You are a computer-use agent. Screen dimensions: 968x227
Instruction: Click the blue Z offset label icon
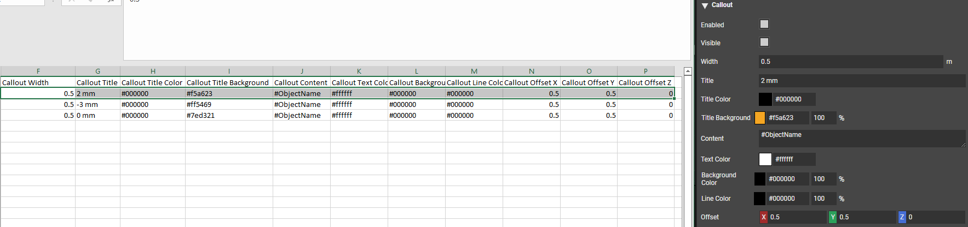coord(902,217)
